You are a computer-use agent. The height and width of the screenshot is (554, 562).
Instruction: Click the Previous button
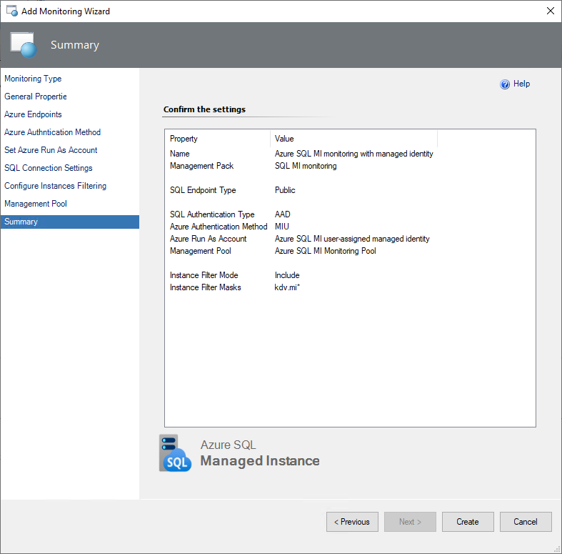pyautogui.click(x=352, y=522)
